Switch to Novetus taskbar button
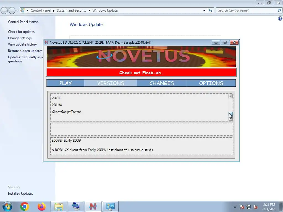This screenshot has height=212, width=283. [93, 206]
